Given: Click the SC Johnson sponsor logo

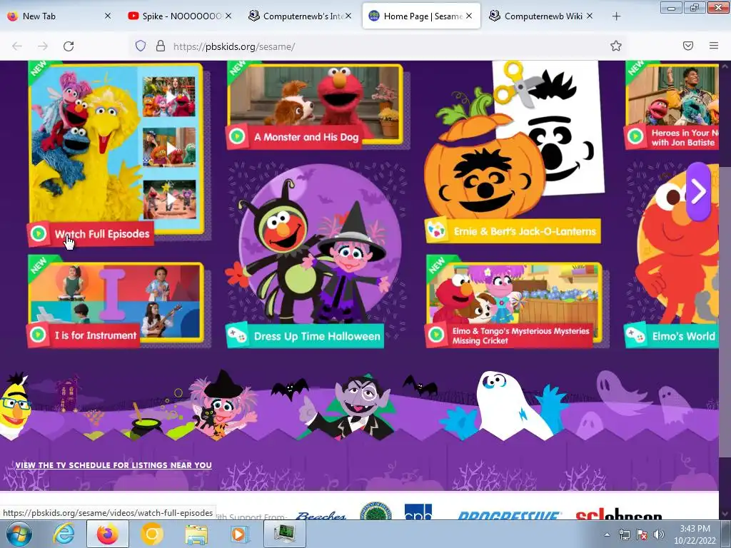Looking at the screenshot, I should [619, 514].
